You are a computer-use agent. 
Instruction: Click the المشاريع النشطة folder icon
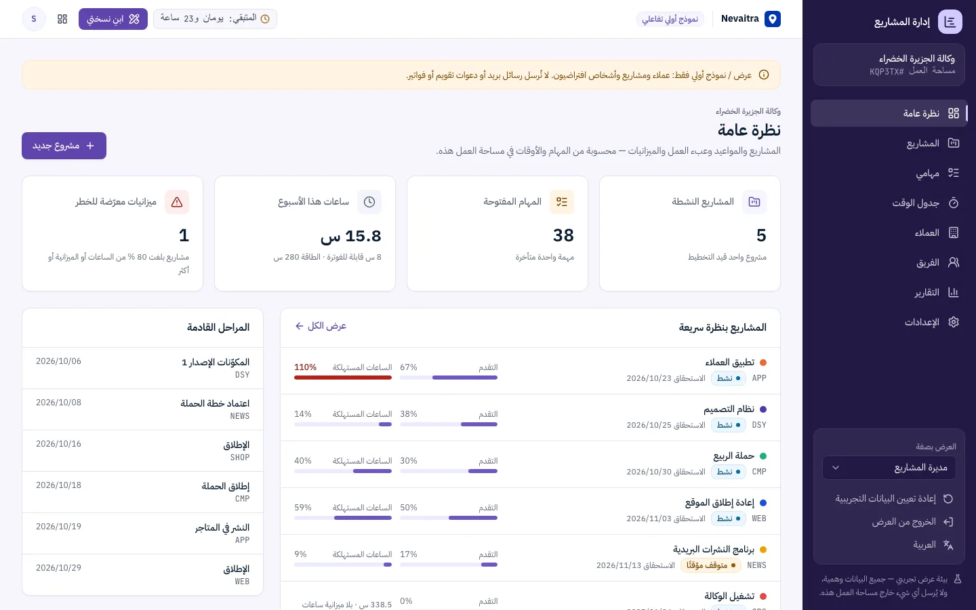click(754, 202)
